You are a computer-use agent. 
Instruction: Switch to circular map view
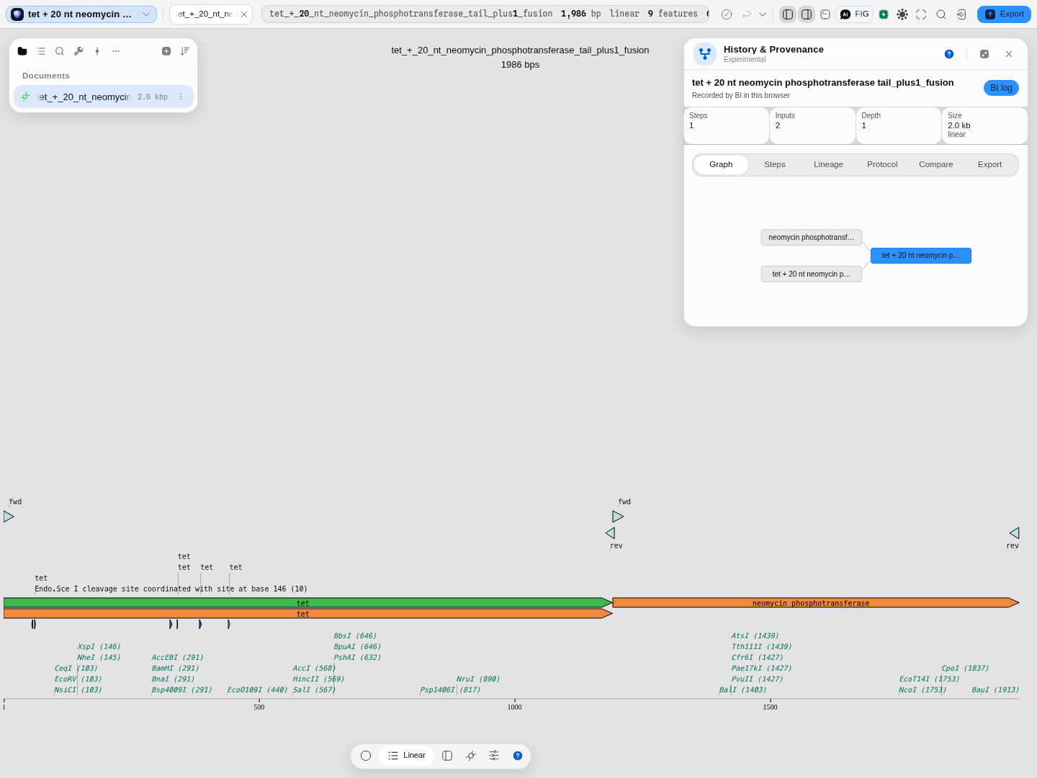point(366,756)
